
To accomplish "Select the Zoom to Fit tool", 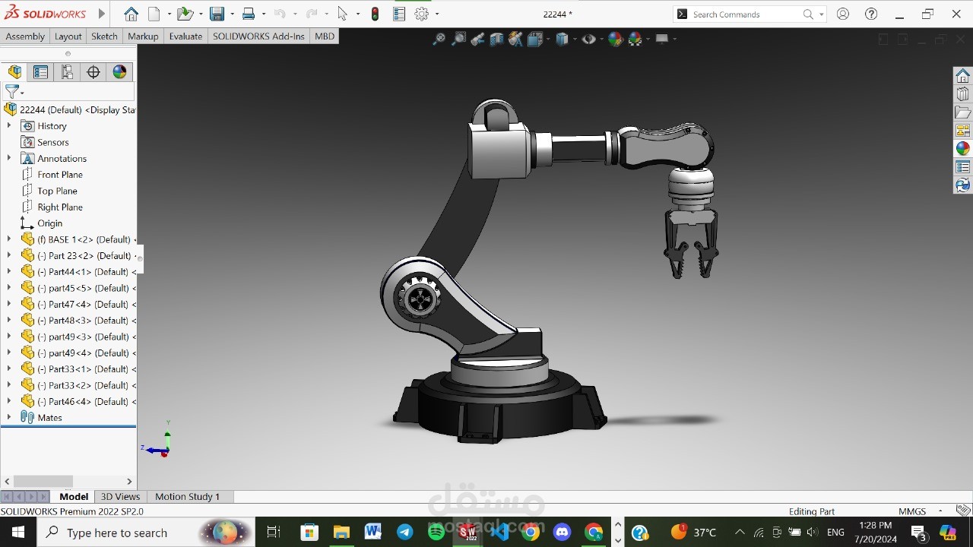I will click(439, 39).
